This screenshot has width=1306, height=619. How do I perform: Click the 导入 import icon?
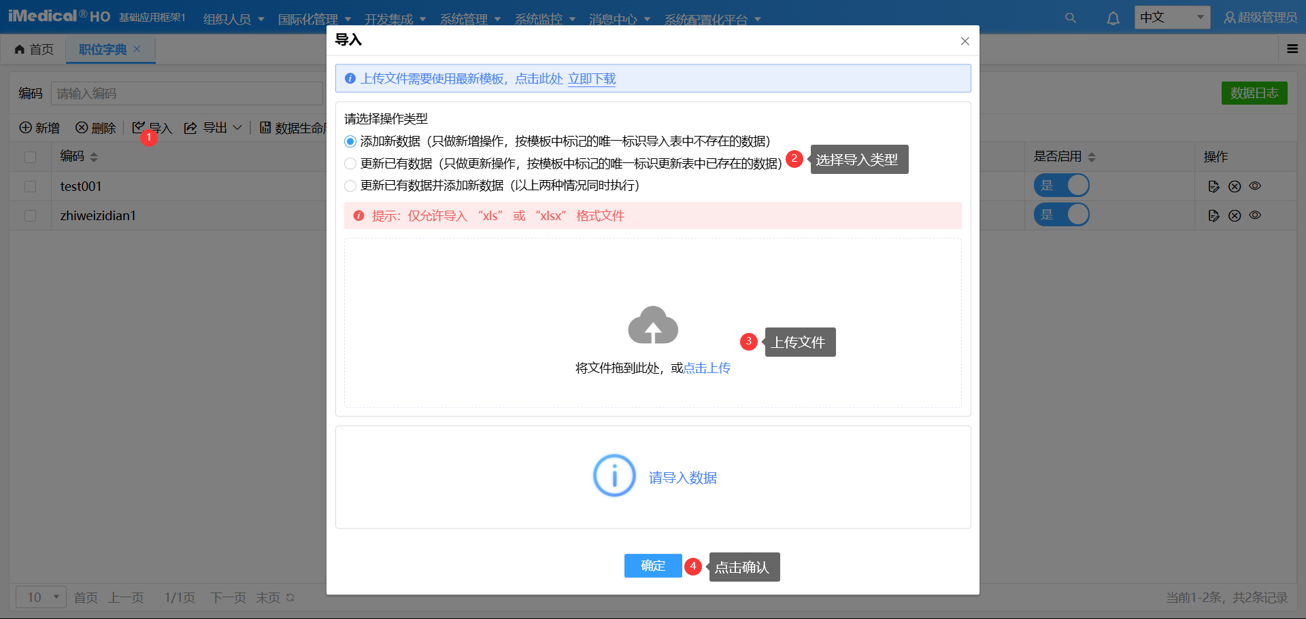(x=139, y=128)
